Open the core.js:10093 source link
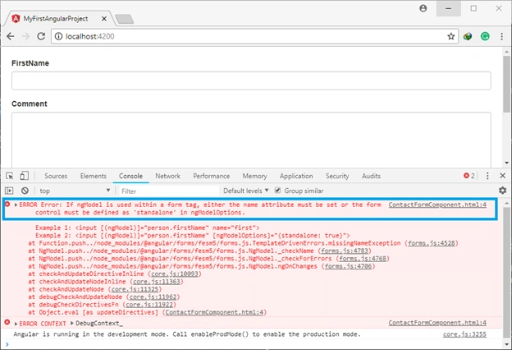 (x=175, y=274)
